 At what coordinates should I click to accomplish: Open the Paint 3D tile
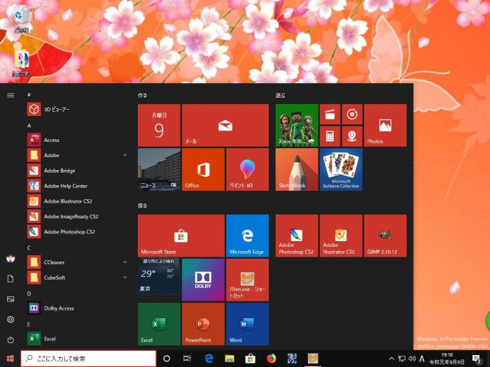point(247,169)
